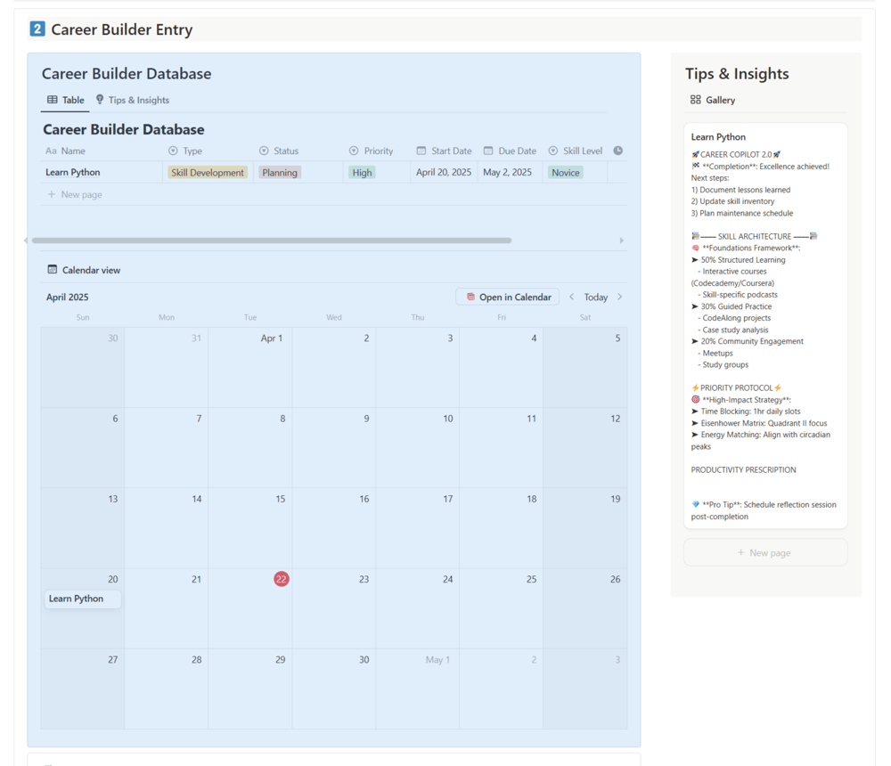Screen dimensions: 891x766
Task: Click the Table grid icon
Action: click(x=53, y=100)
